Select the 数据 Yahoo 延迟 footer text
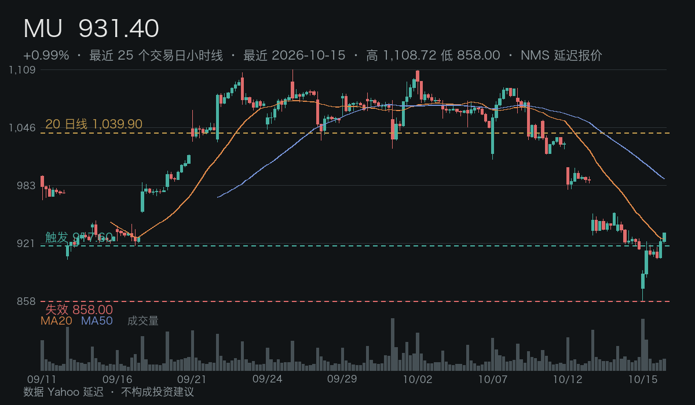The width and height of the screenshot is (695, 405). 64,392
